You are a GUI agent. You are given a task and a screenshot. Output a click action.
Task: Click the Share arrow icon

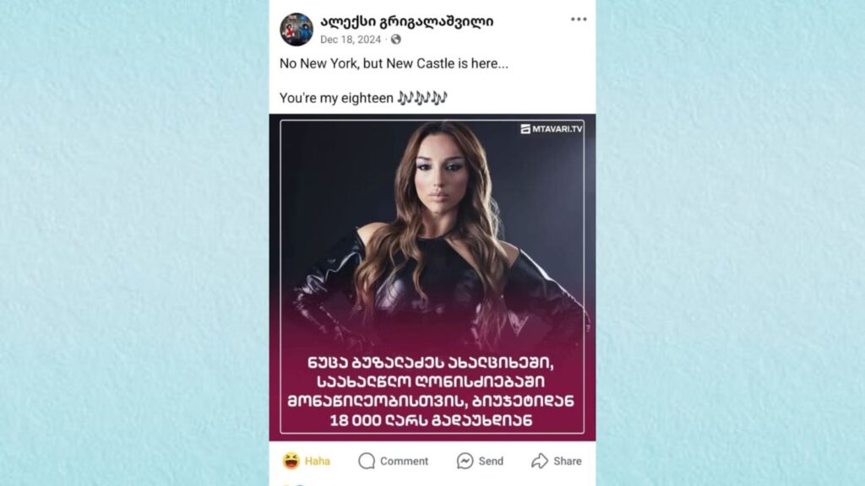(x=540, y=461)
